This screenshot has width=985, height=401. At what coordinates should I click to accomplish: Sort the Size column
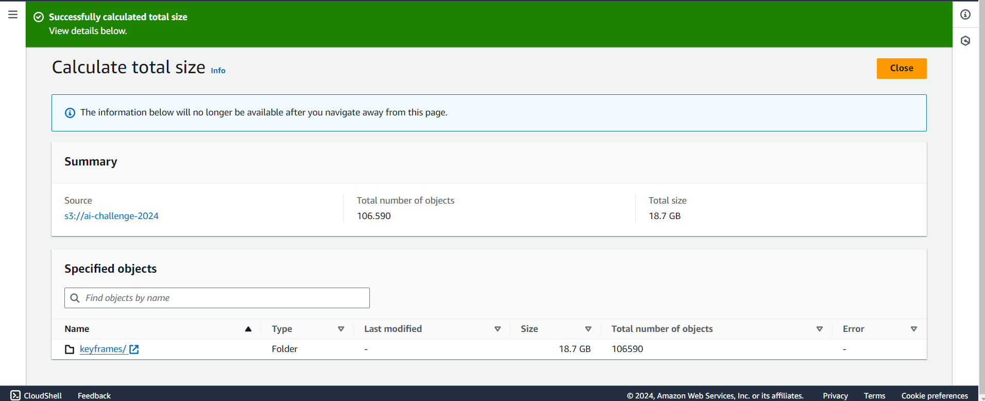588,329
